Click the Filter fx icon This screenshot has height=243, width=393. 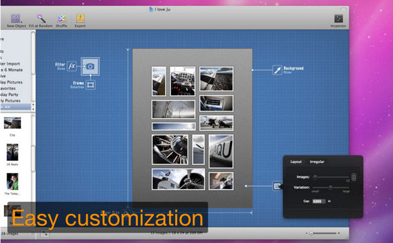pos(71,66)
